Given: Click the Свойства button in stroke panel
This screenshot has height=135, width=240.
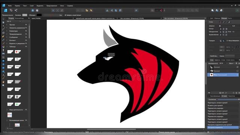Looking at the screenshot, I should click(x=214, y=56).
